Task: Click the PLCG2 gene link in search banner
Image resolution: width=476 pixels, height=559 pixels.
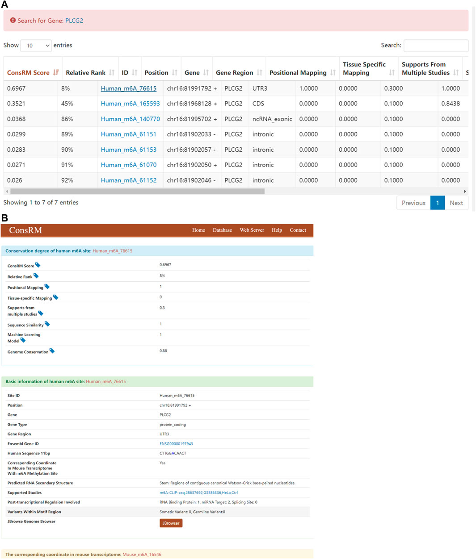Action: [x=74, y=21]
